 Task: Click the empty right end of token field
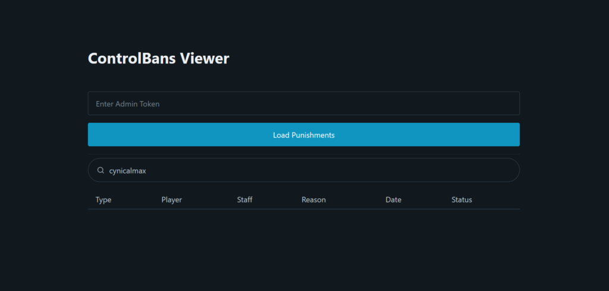click(x=476, y=103)
